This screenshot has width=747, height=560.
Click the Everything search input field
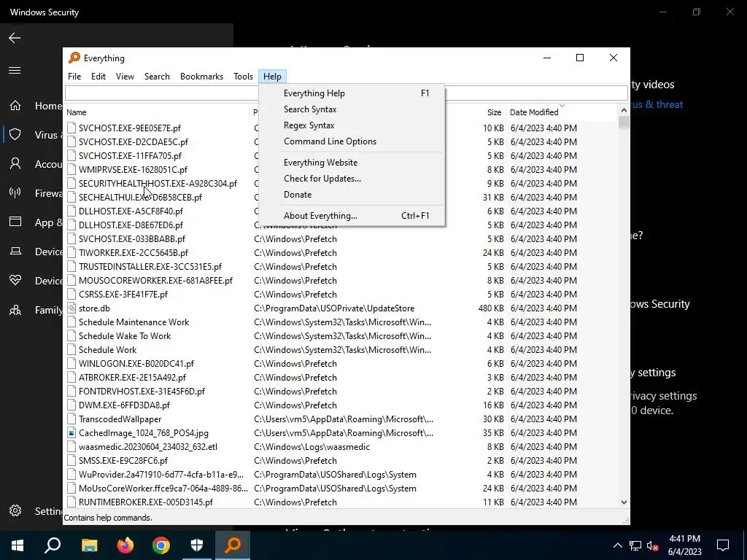click(347, 93)
